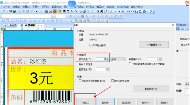
Task: Pick the diagonal line drawing tool
Action: [x=76, y=11]
